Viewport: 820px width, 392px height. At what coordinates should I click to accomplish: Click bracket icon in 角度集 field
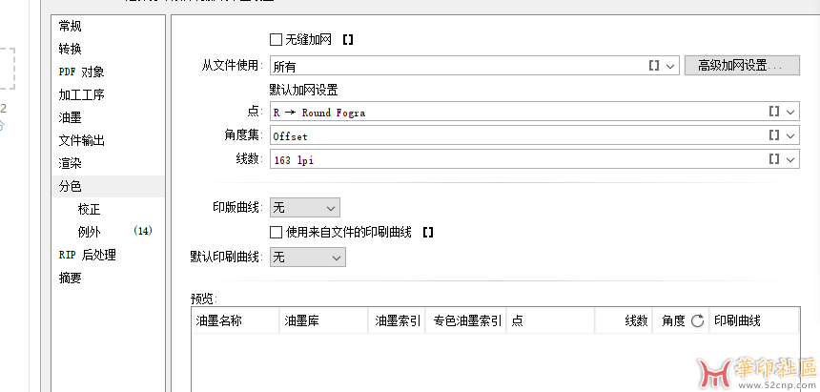click(774, 135)
